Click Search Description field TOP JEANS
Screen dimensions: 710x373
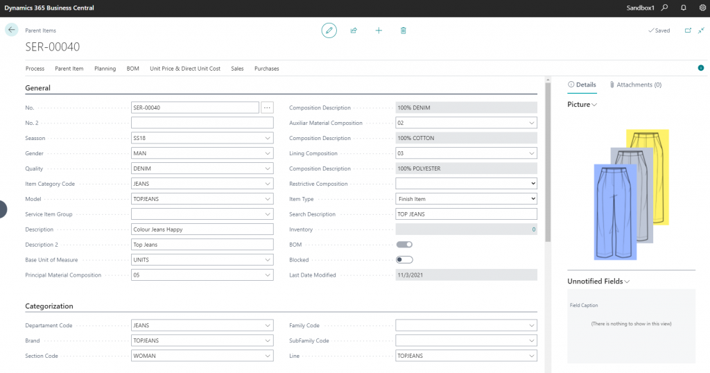(466, 214)
